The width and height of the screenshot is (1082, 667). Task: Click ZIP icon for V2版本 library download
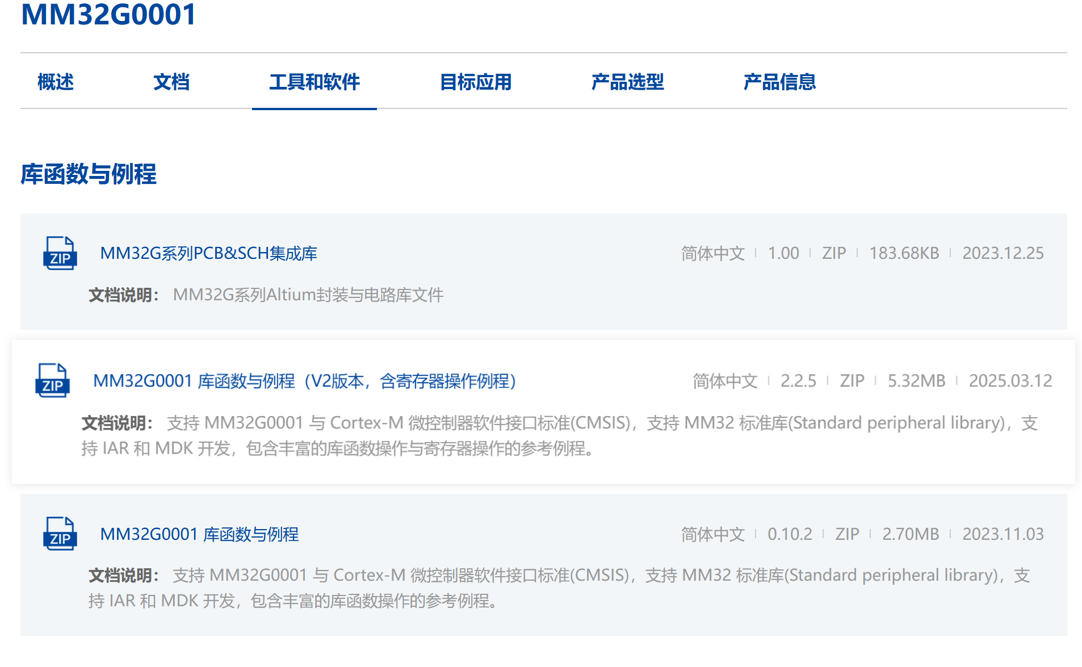52,380
